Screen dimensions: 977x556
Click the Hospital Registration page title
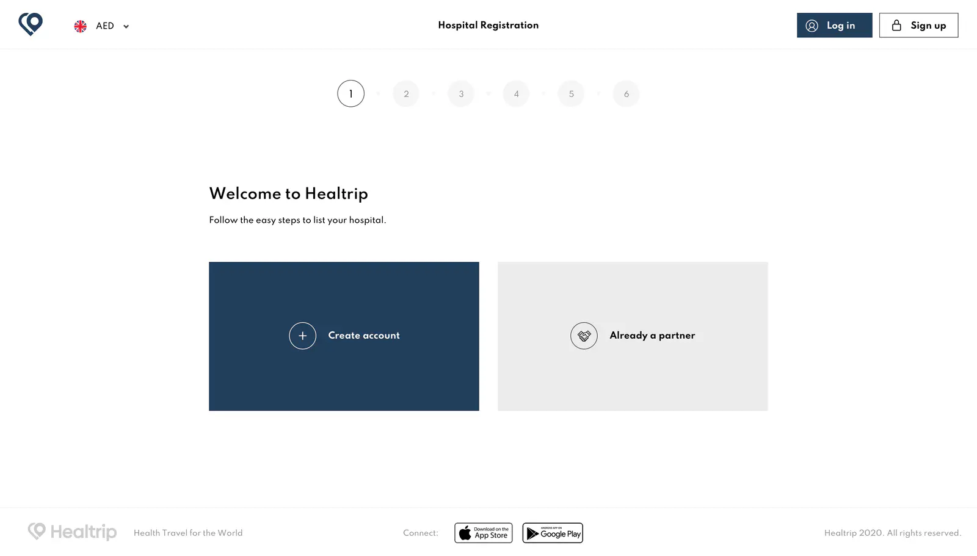pyautogui.click(x=488, y=26)
